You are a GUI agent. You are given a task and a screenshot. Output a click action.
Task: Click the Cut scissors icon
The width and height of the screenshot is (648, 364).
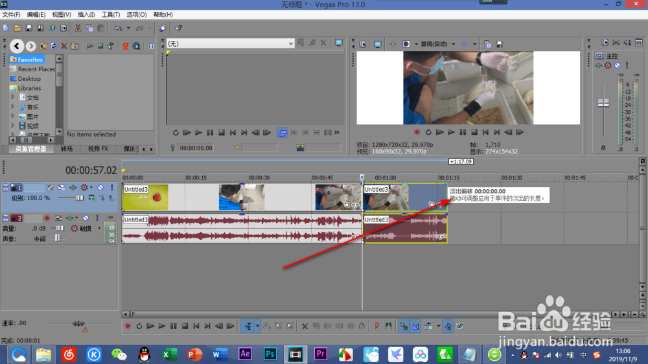tap(78, 28)
